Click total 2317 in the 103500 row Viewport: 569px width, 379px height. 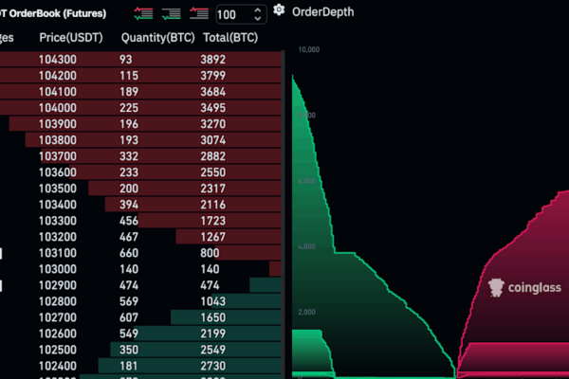pos(213,189)
